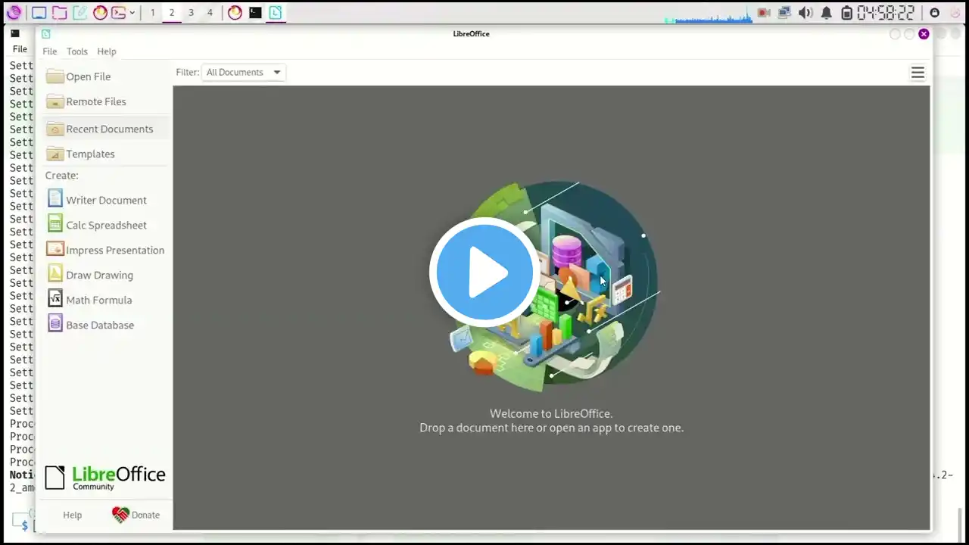
Task: Open the hamburger actions menu
Action: (918, 73)
